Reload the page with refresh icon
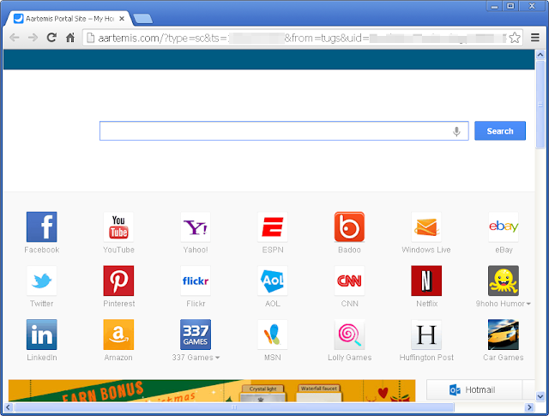 pos(51,37)
